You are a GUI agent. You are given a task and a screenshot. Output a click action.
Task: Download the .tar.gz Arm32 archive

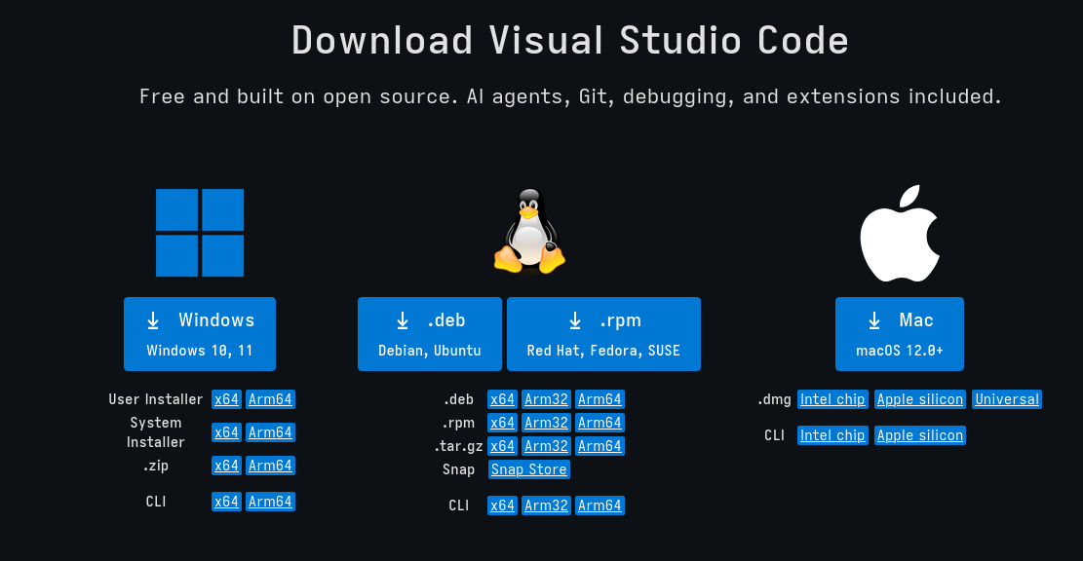546,446
